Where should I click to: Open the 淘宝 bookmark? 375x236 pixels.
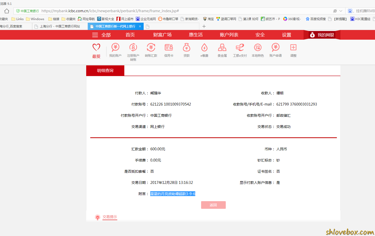point(208,19)
